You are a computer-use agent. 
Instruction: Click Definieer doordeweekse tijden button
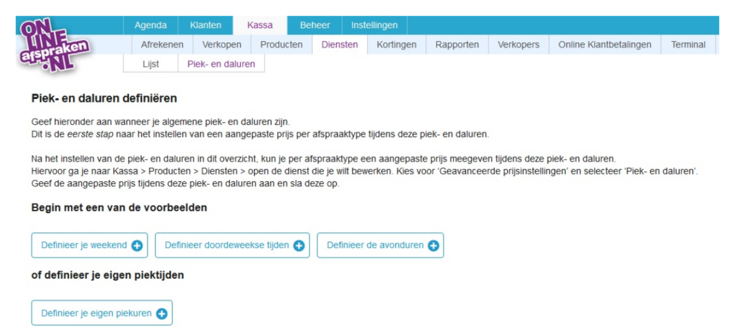pyautogui.click(x=232, y=246)
